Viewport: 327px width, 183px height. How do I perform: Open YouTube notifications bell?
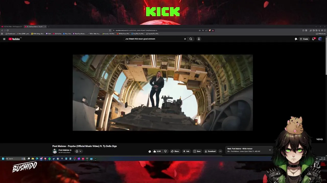(313, 39)
